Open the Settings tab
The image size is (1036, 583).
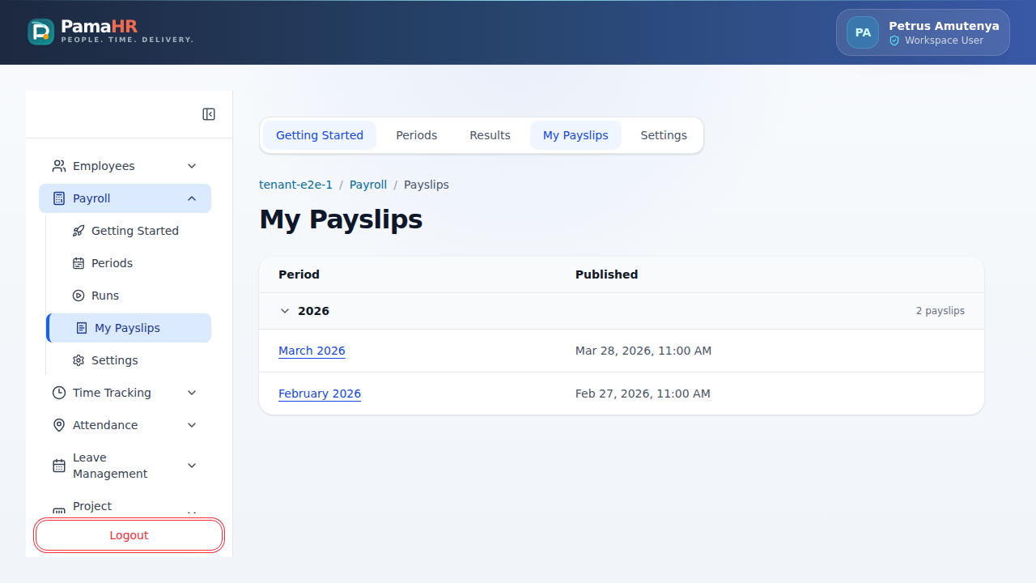tap(664, 135)
